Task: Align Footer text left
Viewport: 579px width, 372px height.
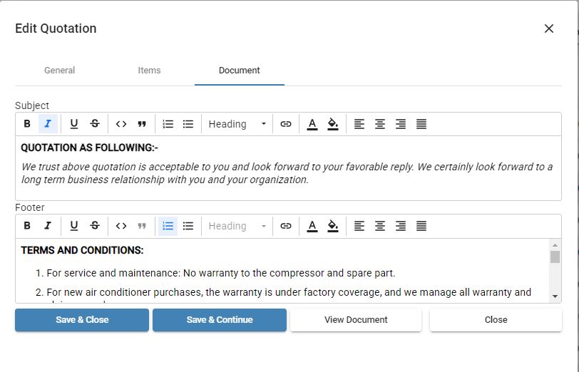Action: (359, 226)
